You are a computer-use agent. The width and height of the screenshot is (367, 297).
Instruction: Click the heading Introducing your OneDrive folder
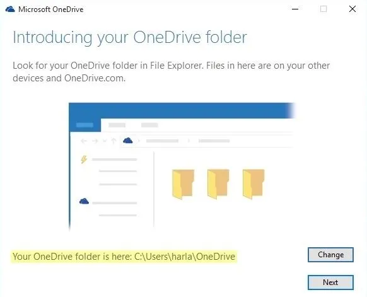click(130, 37)
